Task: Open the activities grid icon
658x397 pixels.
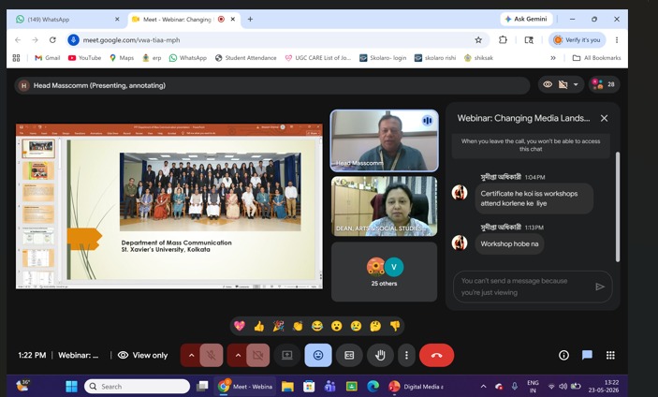Action: (610, 356)
